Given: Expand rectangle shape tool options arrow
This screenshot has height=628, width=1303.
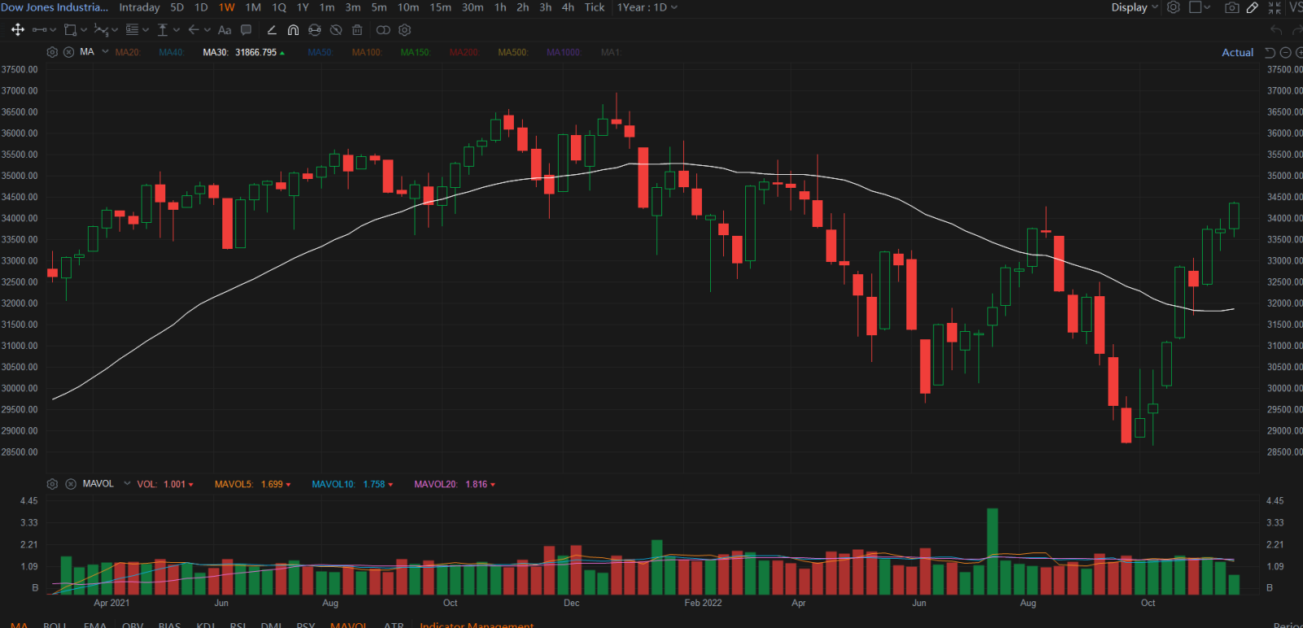Looking at the screenshot, I should click(84, 30).
